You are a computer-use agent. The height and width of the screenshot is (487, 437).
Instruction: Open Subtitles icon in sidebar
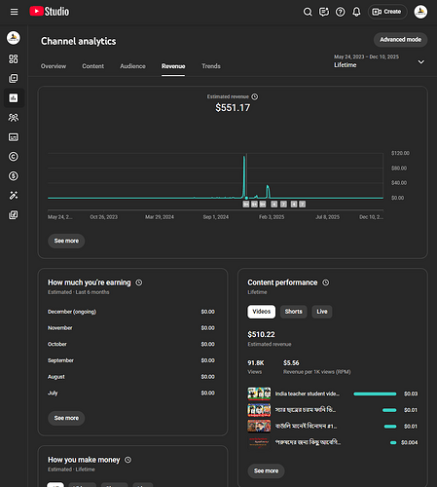[x=14, y=137]
